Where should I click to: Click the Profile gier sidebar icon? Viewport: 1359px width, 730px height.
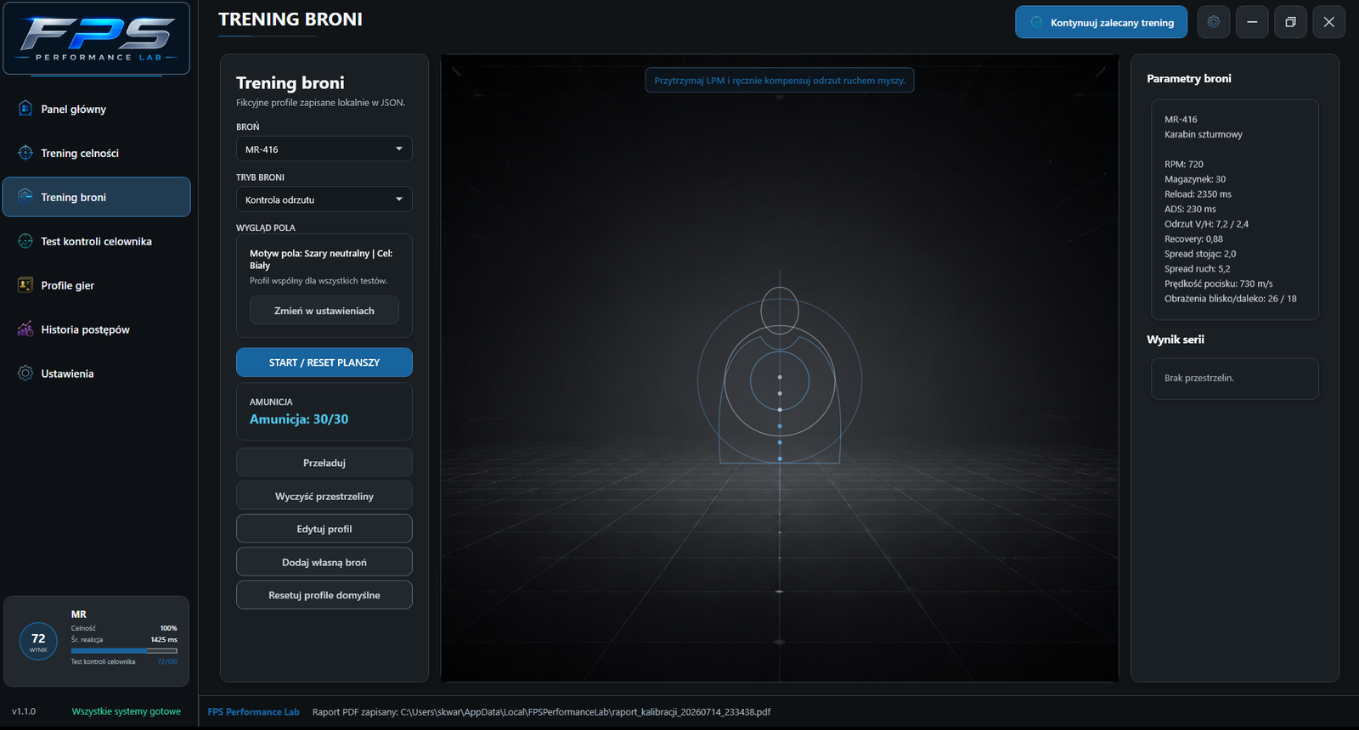(25, 285)
